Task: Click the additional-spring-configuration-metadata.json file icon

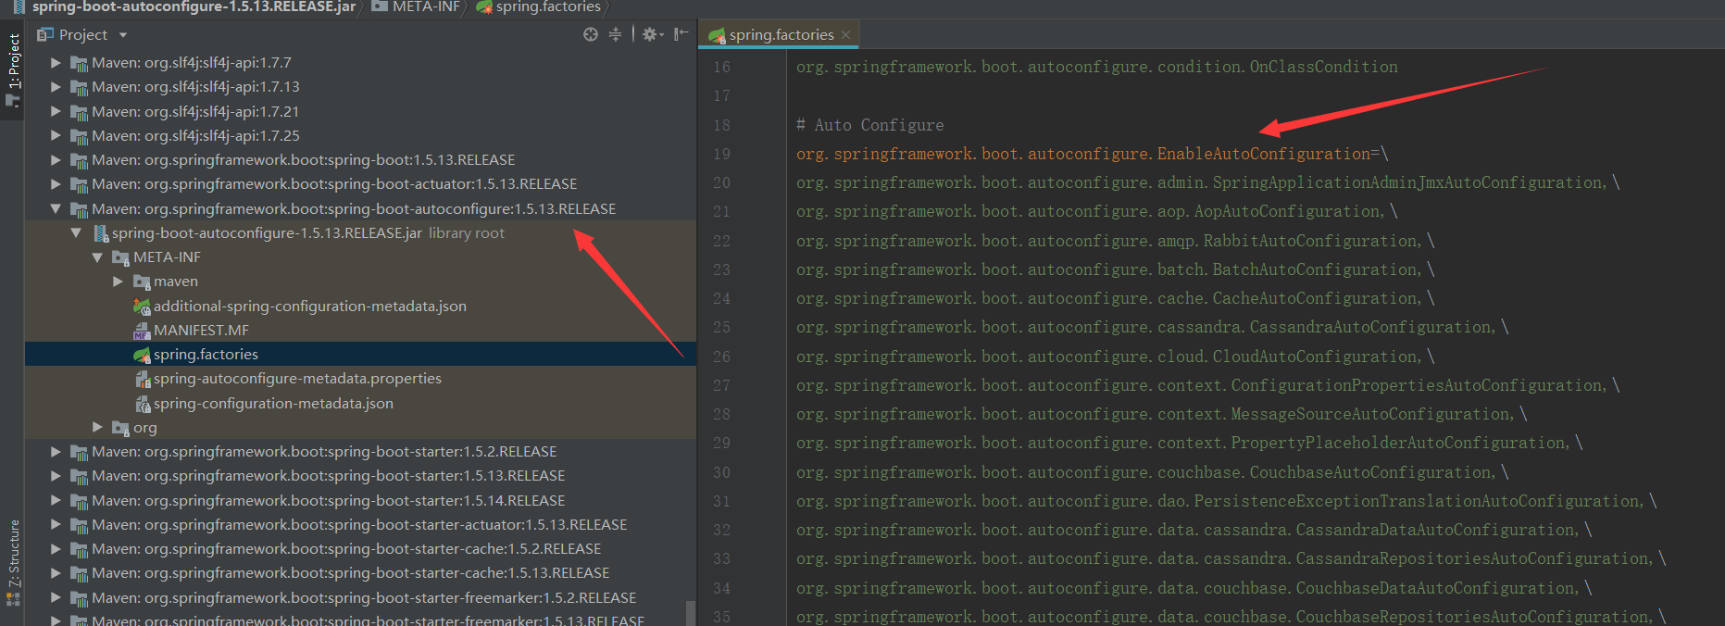Action: coord(142,307)
